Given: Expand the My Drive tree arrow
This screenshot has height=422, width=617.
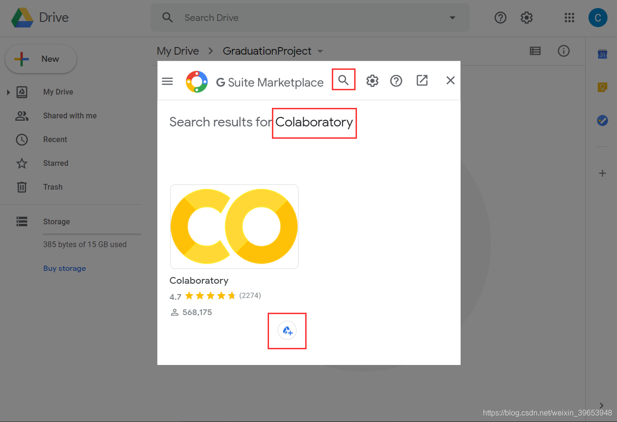Looking at the screenshot, I should [8, 92].
